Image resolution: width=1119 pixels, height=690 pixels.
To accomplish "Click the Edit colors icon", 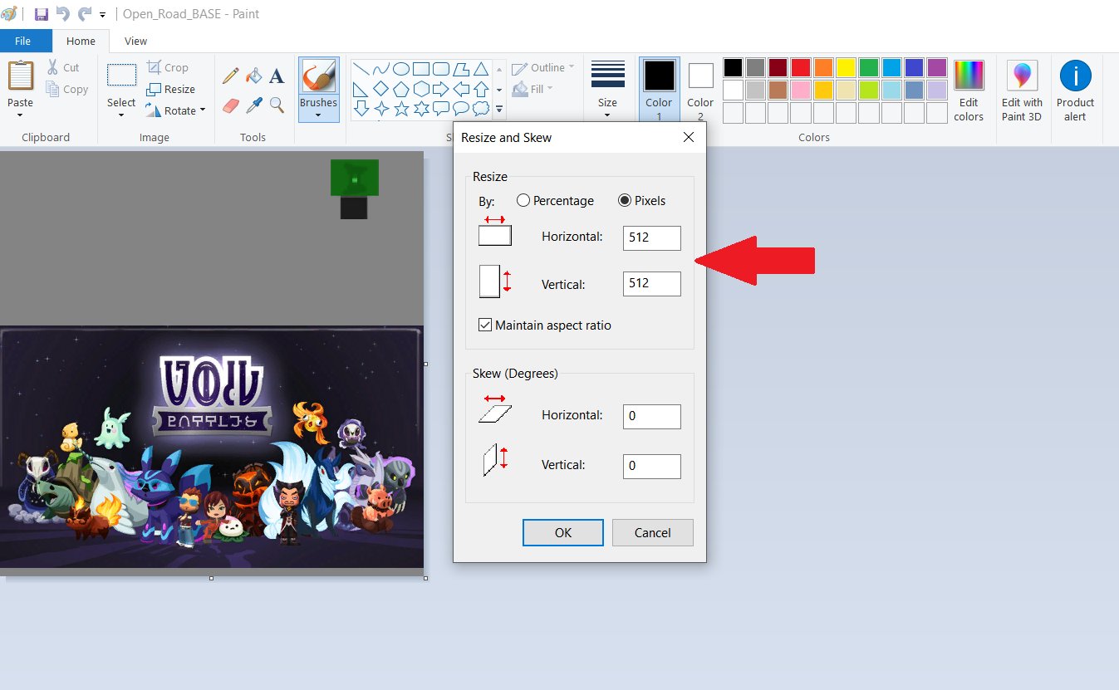I will point(969,90).
